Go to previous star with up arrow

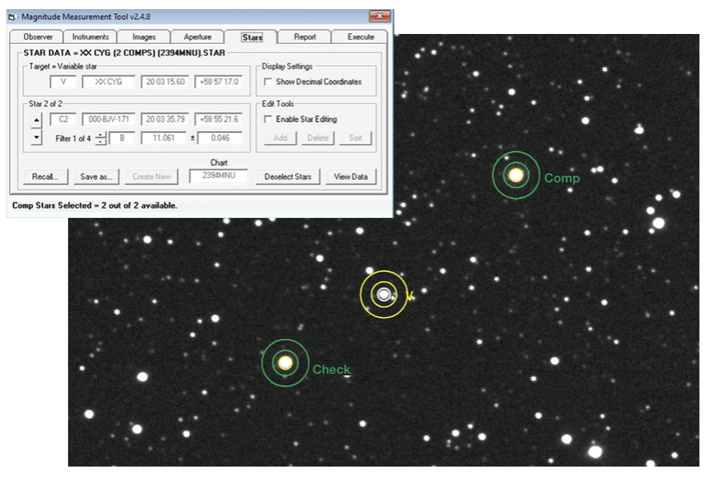(x=36, y=120)
